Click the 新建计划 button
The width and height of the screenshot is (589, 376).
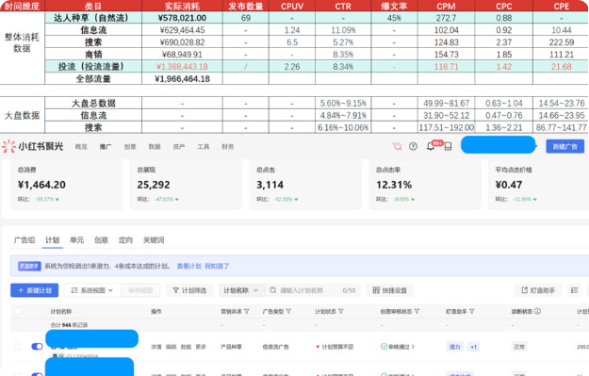click(x=34, y=290)
